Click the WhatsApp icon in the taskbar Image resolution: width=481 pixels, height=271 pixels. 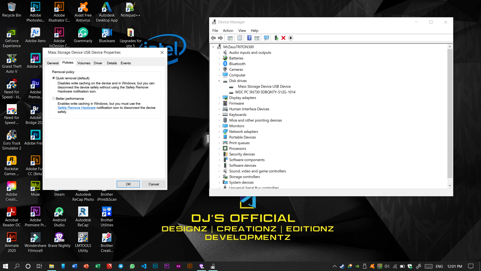132,266
